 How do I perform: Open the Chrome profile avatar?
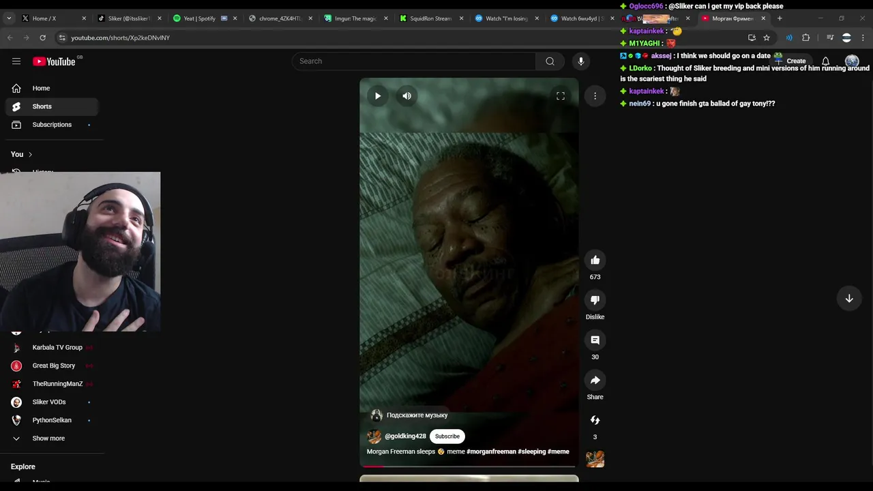(846, 38)
